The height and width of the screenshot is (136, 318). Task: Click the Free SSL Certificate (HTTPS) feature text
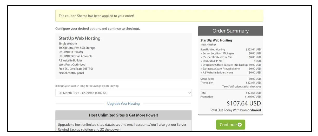click(x=76, y=69)
